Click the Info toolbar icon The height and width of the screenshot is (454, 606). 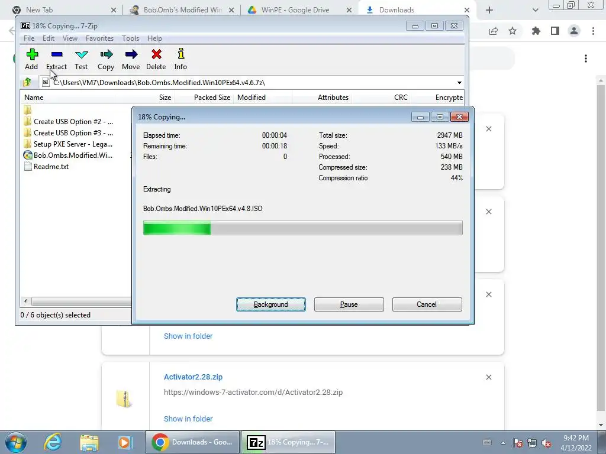[180, 60]
